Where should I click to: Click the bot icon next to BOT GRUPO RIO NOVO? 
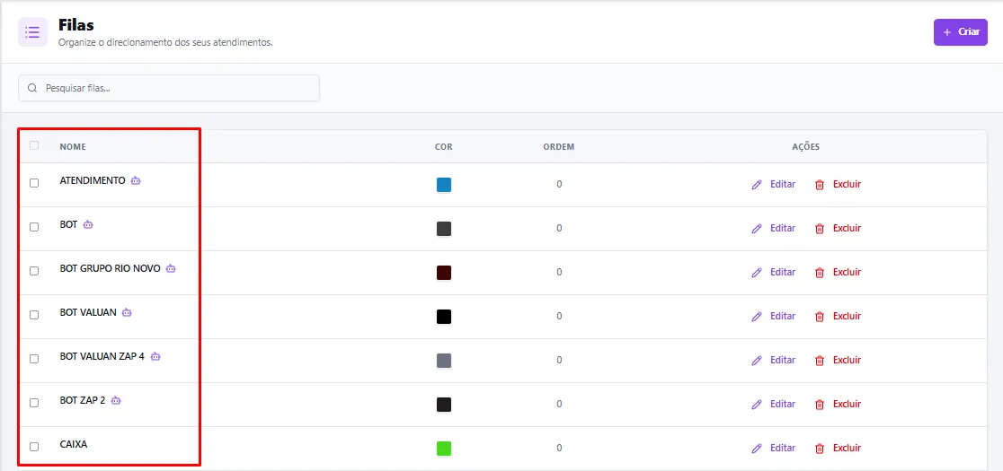point(171,268)
